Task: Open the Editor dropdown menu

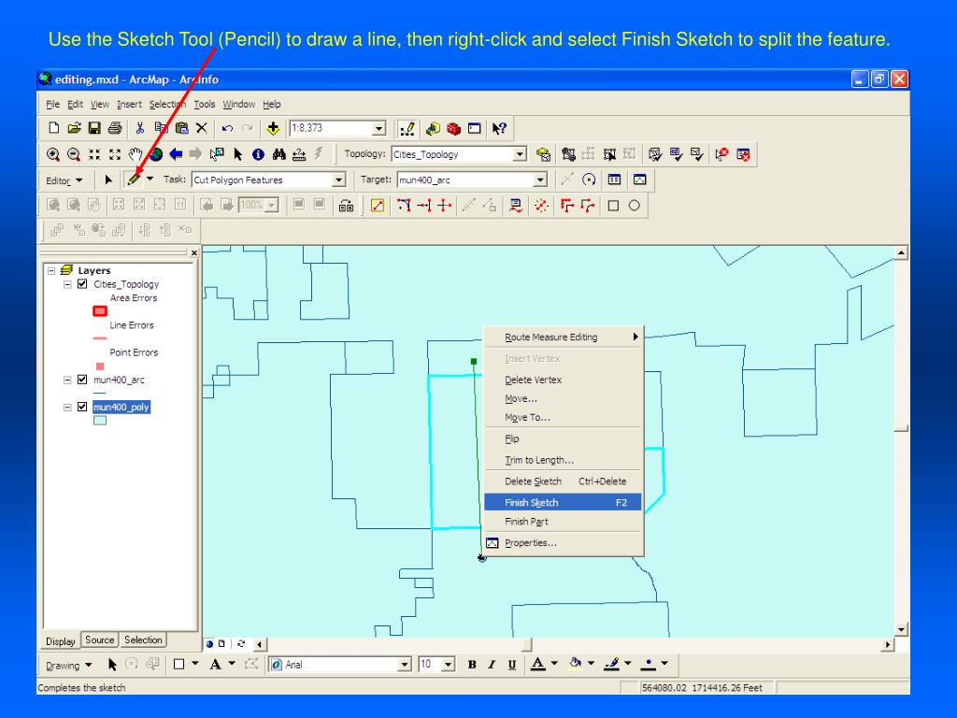Action: tap(64, 180)
